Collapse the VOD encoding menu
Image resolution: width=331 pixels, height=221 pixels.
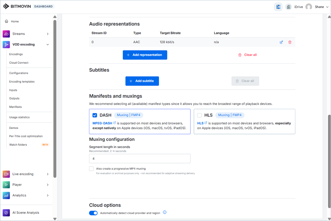48,45
